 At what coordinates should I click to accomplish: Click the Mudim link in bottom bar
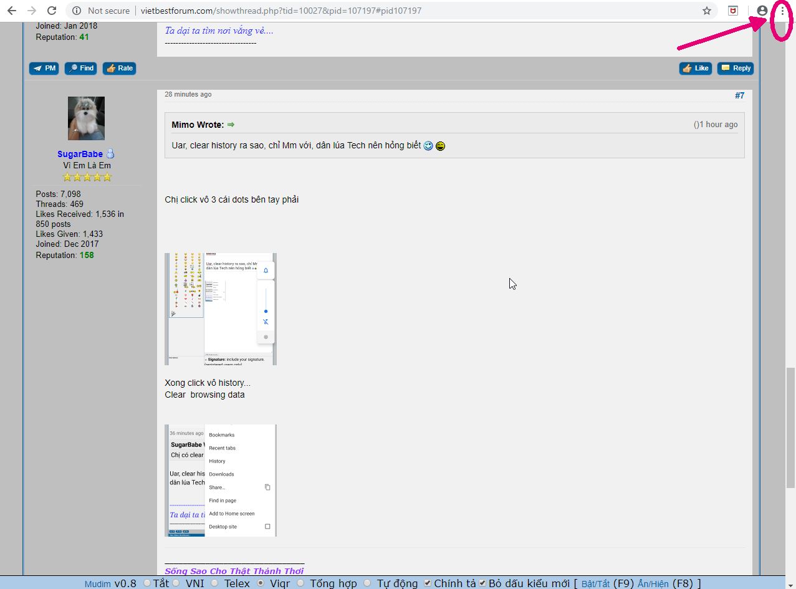tap(98, 584)
